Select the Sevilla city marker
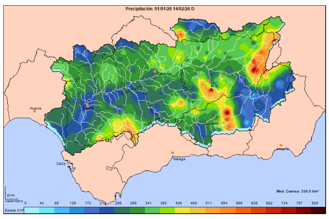329x219 pixels. coord(87,105)
